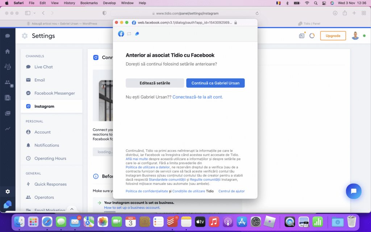This screenshot has height=232, width=371.
Task: Open the Tidio conversations icon in the left sidebar
Action: (x=8, y=36)
